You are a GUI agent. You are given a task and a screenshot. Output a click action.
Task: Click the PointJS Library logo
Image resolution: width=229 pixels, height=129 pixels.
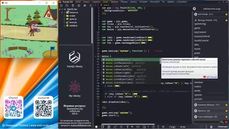[x=75, y=57]
